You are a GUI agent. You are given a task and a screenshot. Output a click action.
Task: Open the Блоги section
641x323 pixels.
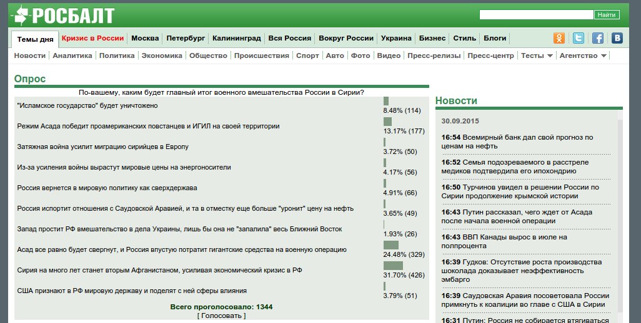pos(495,38)
